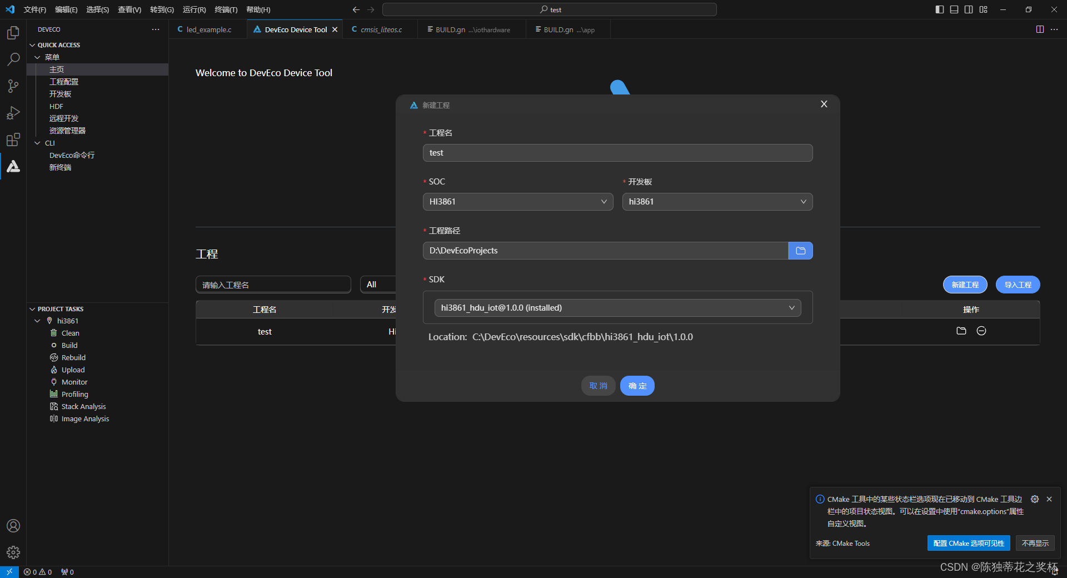This screenshot has height=578, width=1067.
Task: Click the 新建工程 button
Action: [965, 285]
